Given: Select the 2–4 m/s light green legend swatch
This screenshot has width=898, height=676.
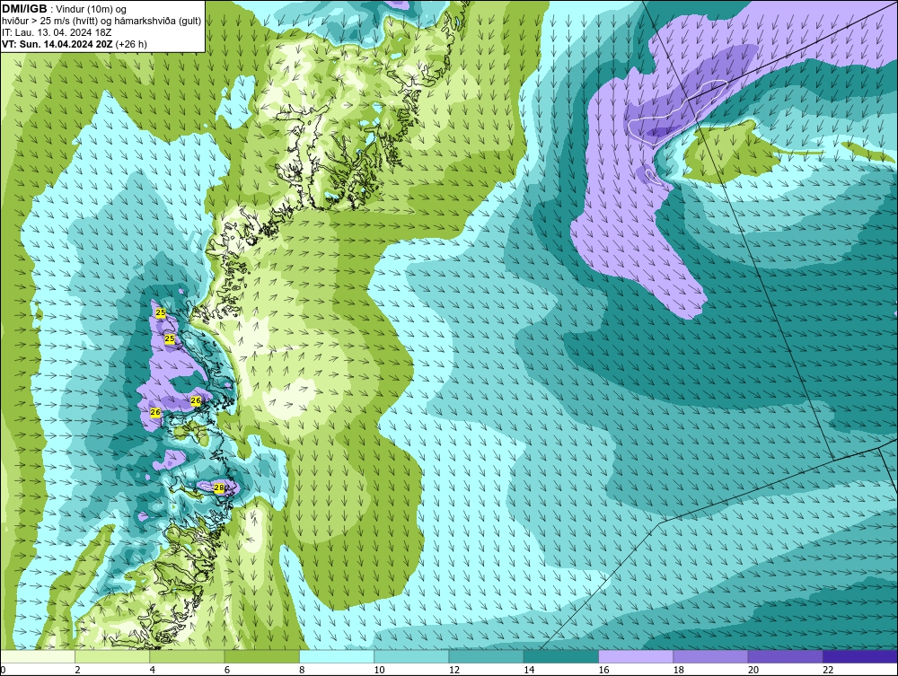Looking at the screenshot, I should click(x=112, y=656).
